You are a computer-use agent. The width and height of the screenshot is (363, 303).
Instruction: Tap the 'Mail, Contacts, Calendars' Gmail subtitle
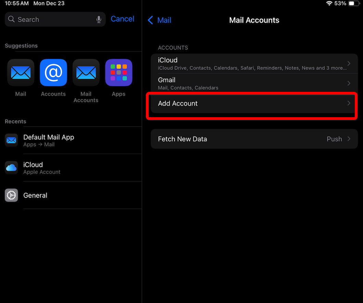pyautogui.click(x=188, y=88)
